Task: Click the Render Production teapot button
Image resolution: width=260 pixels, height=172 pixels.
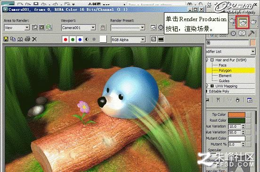Action: click(x=243, y=22)
